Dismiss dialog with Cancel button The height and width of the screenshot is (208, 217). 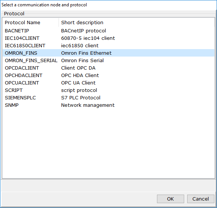click(x=201, y=199)
